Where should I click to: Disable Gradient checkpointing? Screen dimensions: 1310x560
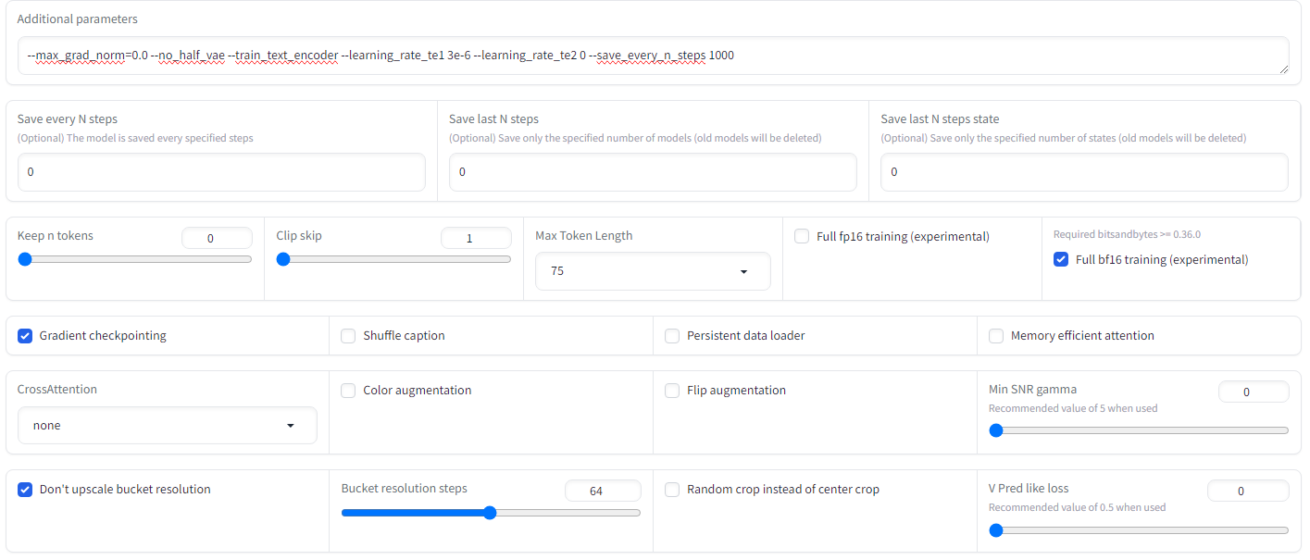(25, 336)
